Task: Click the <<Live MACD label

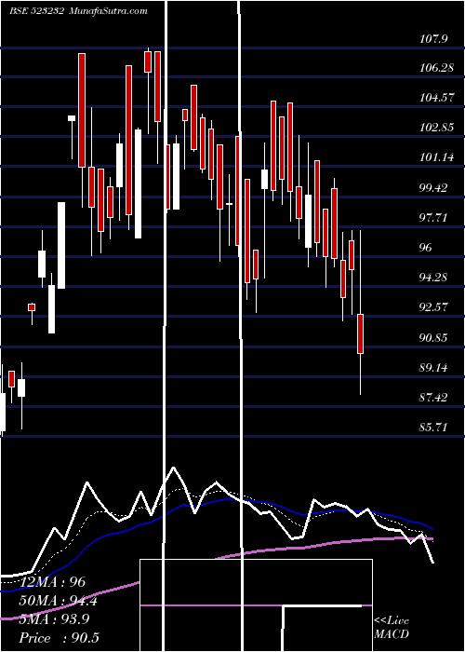Action: [392, 627]
